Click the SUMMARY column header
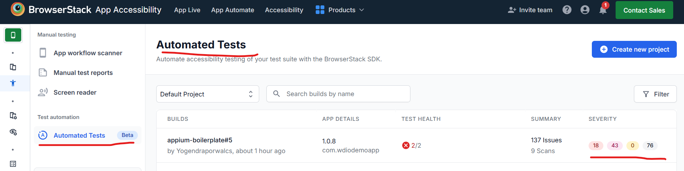The image size is (684, 171). pyautogui.click(x=546, y=119)
